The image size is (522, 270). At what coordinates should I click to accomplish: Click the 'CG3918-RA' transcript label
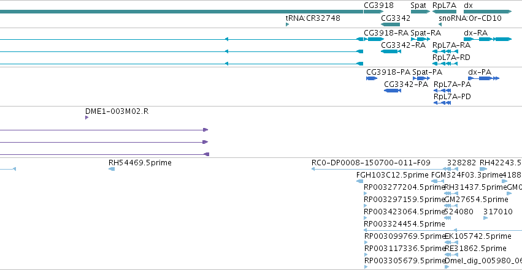point(386,33)
